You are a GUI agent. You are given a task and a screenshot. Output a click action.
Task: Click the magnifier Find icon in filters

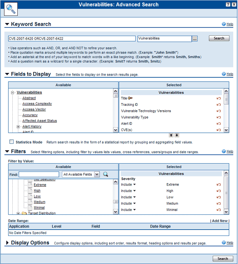[x=106, y=174]
